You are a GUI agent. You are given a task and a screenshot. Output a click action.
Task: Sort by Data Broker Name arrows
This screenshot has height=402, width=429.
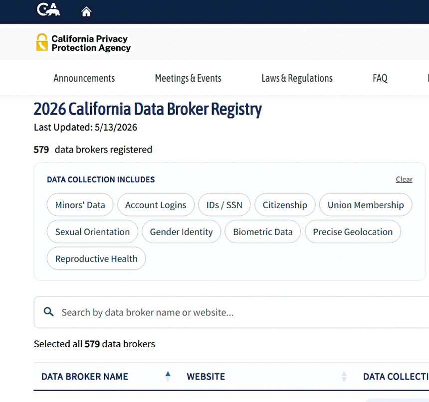tap(168, 377)
